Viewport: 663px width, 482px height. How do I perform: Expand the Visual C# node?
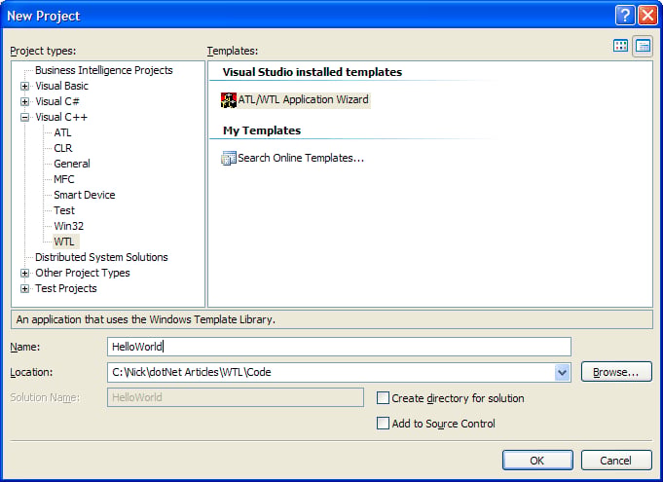coord(25,102)
